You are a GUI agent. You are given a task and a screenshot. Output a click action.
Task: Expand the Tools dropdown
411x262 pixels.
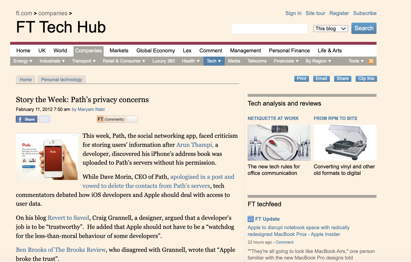(356, 61)
